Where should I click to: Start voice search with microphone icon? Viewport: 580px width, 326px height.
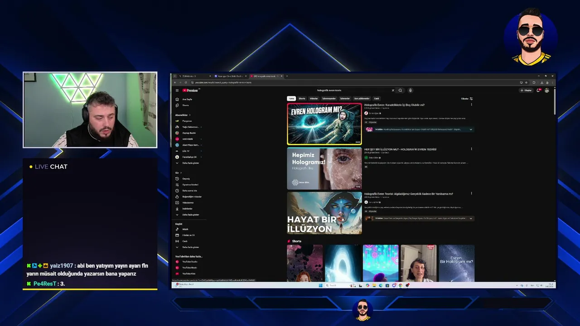click(410, 91)
